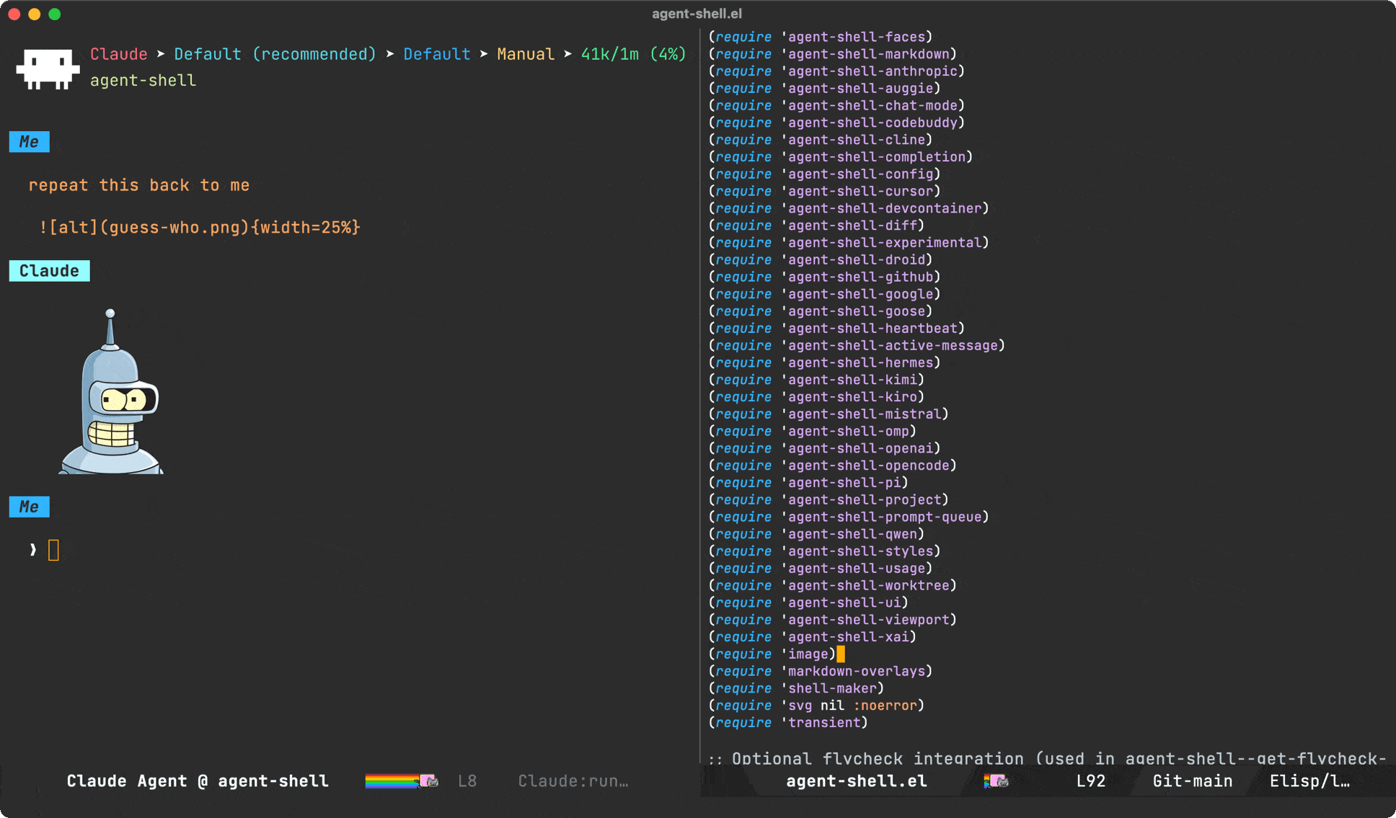Click the 'agent-shell.el' buffer name in the mode line
The width and height of the screenshot is (1396, 818).
[857, 781]
